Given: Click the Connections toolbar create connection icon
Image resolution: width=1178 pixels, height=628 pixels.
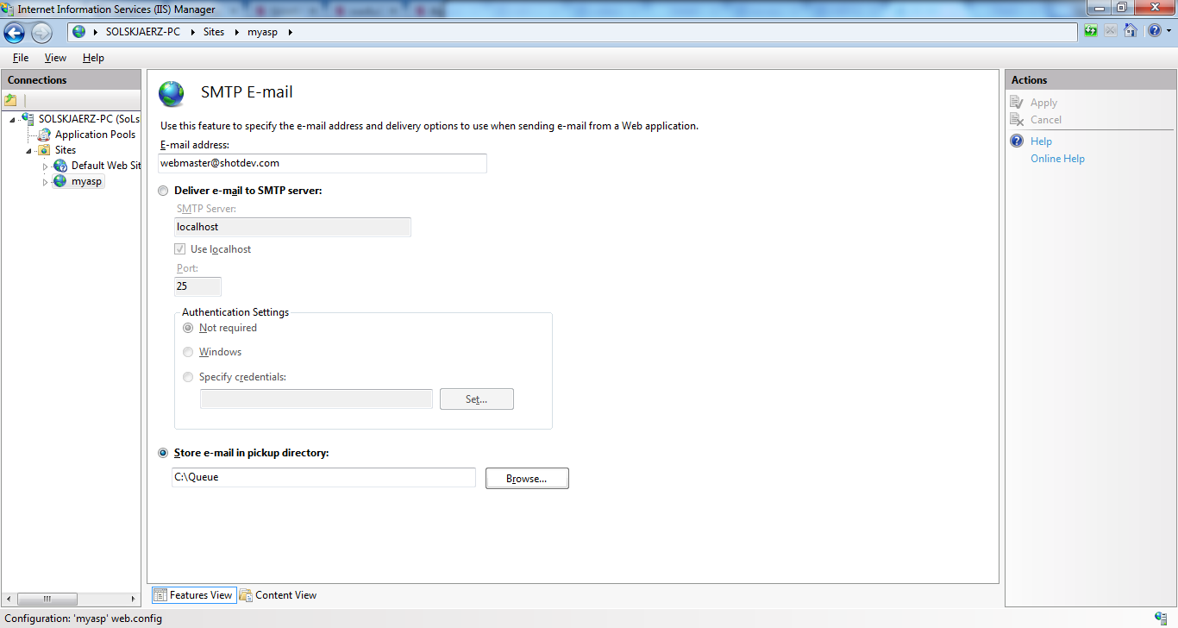Looking at the screenshot, I should pos(11,100).
